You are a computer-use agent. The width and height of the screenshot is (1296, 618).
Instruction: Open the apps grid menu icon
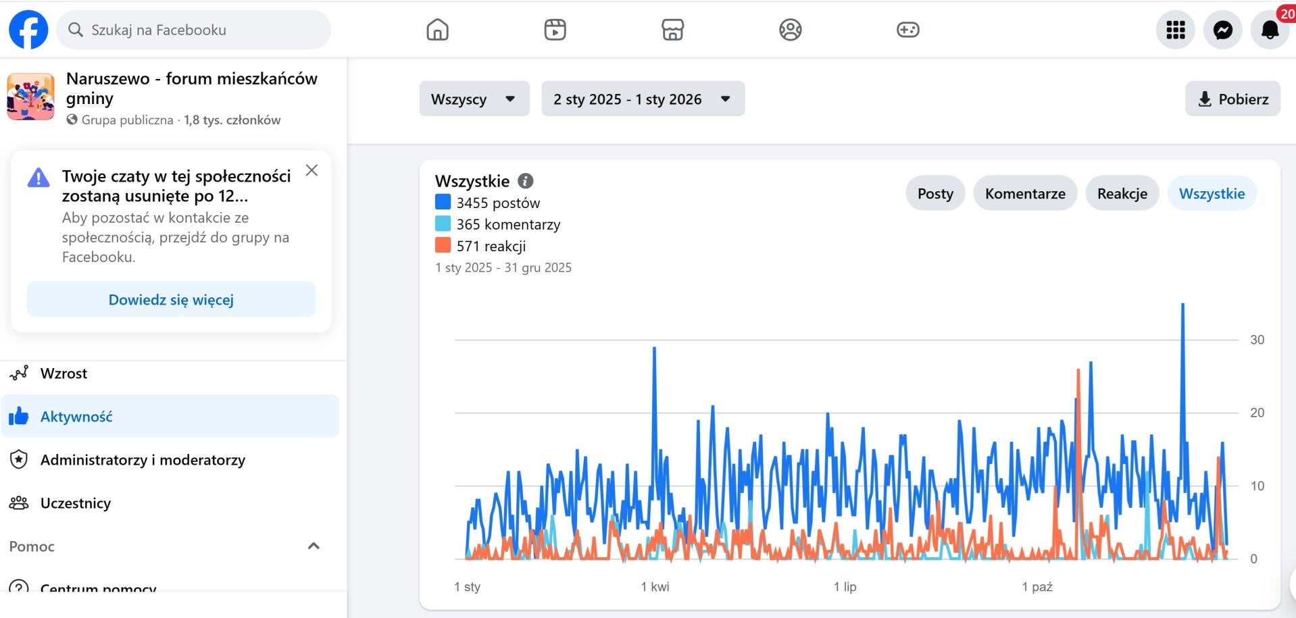point(1175,30)
